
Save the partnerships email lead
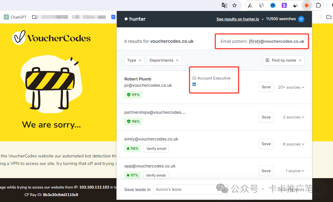pos(266,117)
